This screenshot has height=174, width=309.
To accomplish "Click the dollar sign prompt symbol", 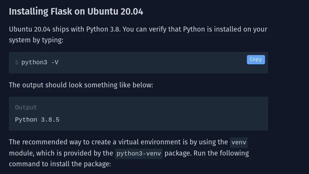I will tap(17, 62).
